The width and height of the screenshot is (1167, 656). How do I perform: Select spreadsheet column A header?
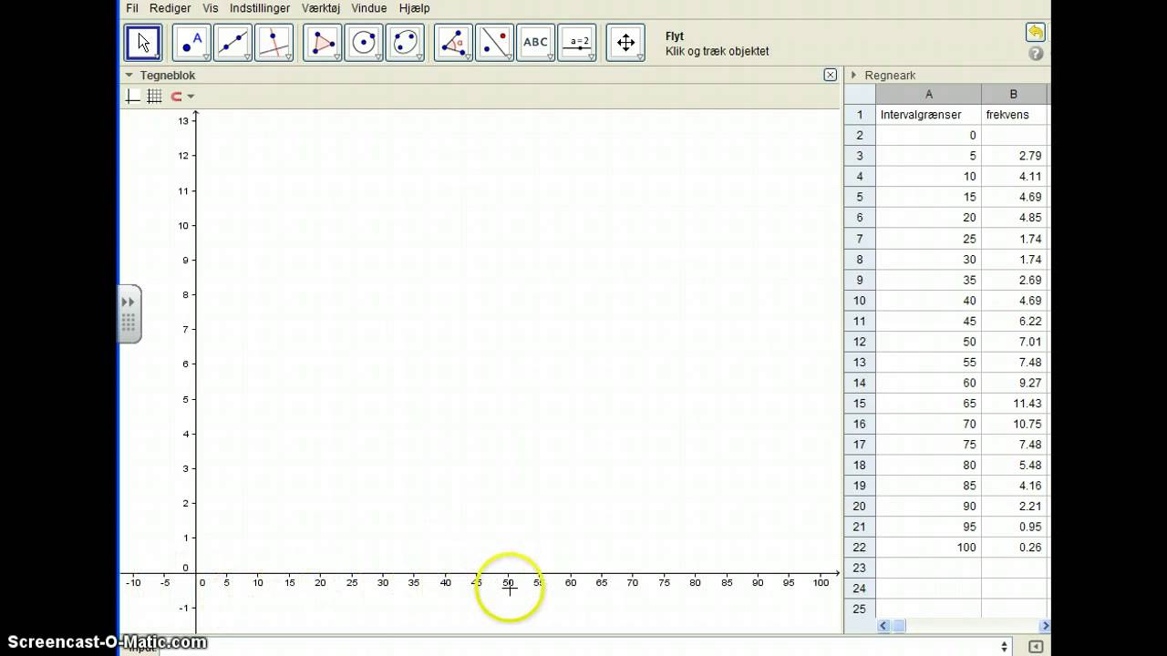click(929, 95)
